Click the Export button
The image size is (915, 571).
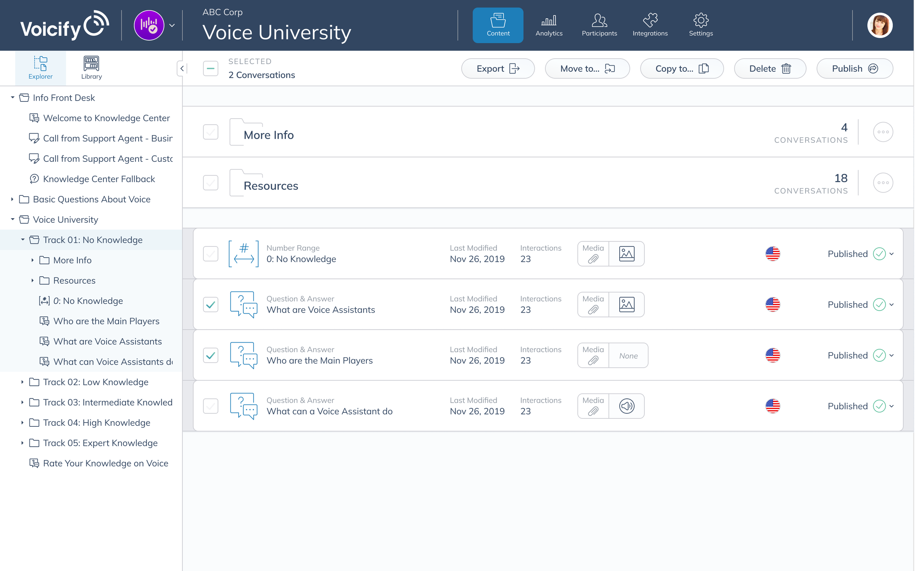(x=497, y=68)
